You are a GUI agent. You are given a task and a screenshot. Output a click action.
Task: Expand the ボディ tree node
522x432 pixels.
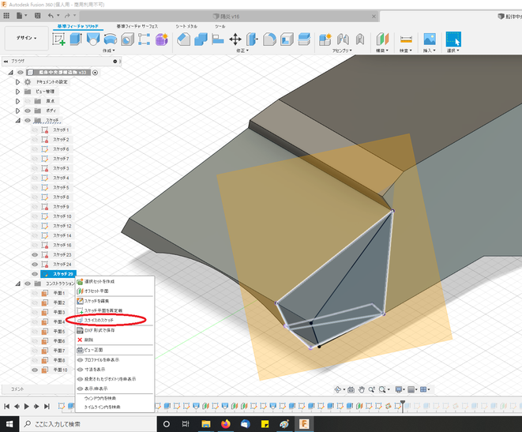pos(17,111)
